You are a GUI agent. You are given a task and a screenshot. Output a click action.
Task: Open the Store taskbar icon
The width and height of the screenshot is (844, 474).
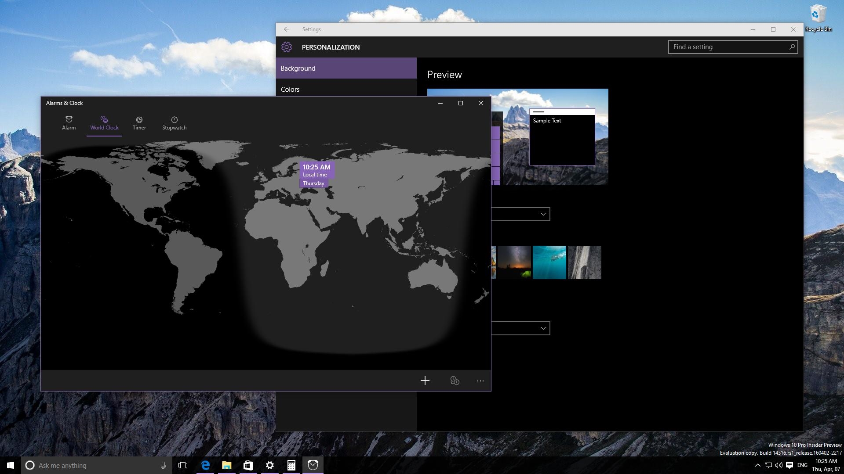tap(248, 465)
